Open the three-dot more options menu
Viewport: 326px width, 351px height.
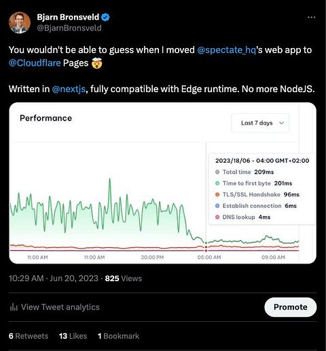click(311, 17)
